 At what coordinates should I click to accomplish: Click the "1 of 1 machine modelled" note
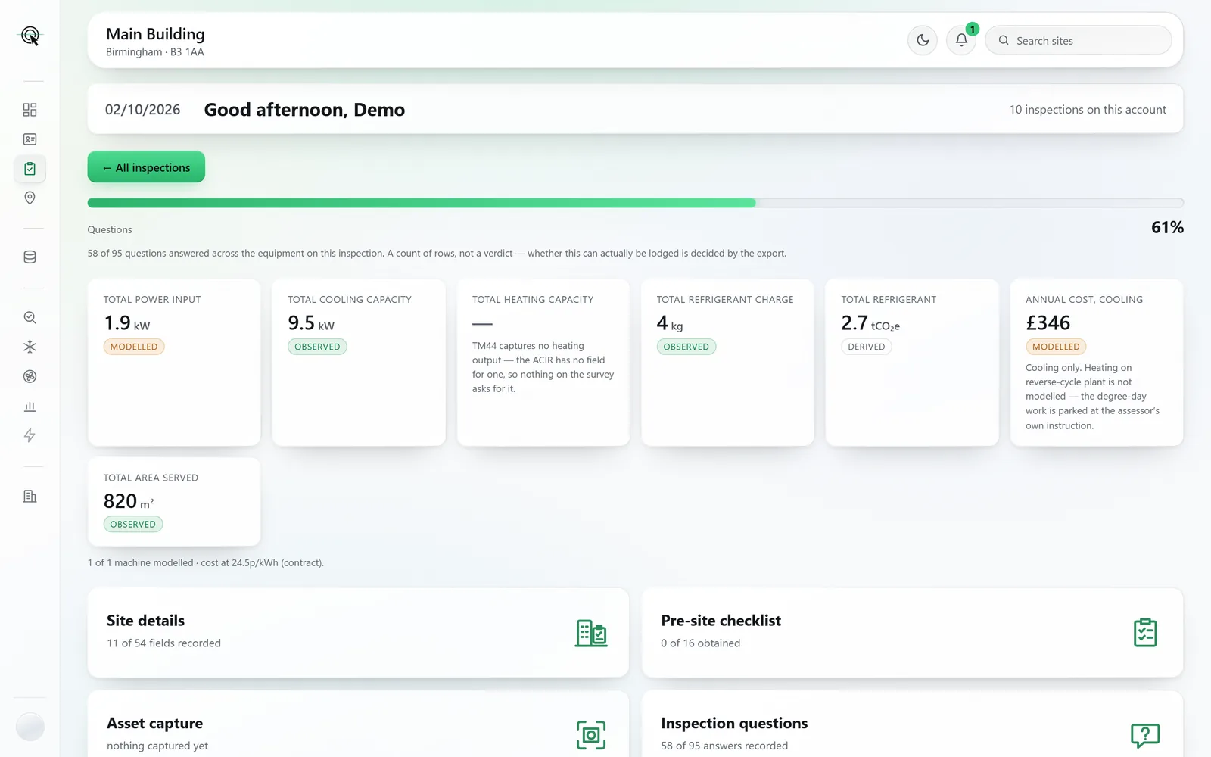point(206,563)
